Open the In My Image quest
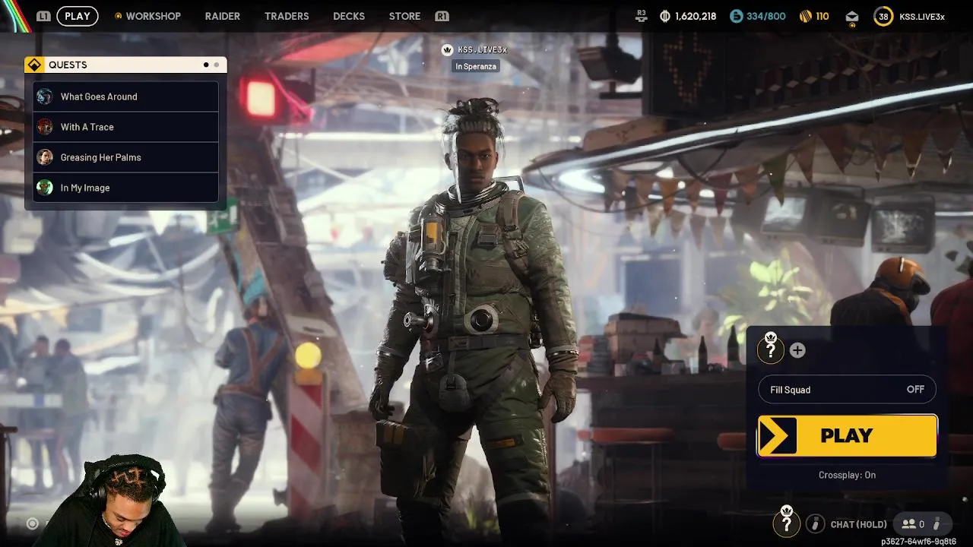The width and height of the screenshot is (973, 547). pos(126,188)
